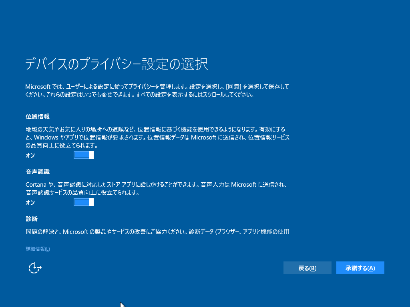Toggle the 音声認識 (speech recognition) switch
410x307 pixels.
(84, 202)
